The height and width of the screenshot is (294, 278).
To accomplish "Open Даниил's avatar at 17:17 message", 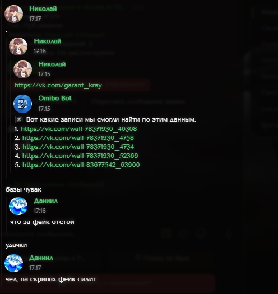I will (x=13, y=263).
